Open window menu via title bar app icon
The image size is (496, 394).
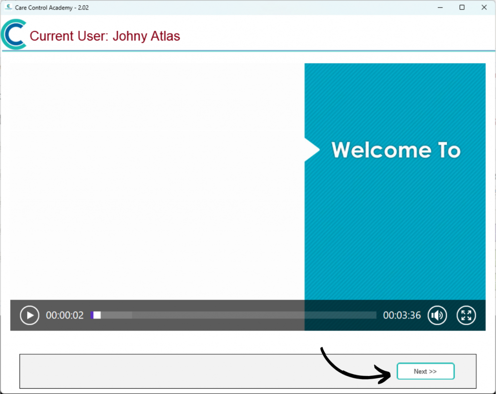(8, 7)
